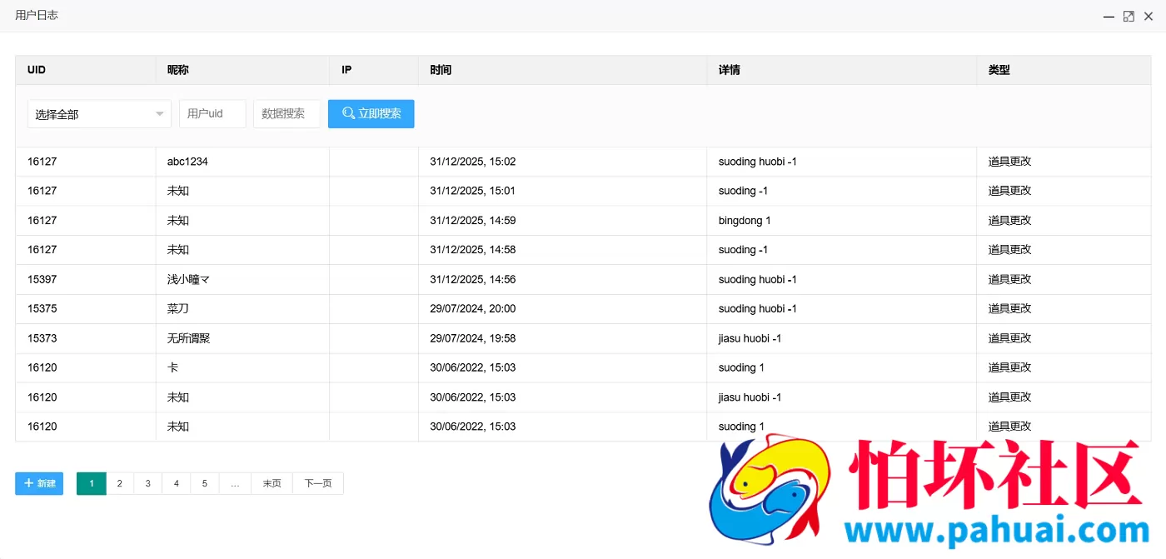Click the detail bingdong 1
This screenshot has height=559, width=1166.
pos(745,221)
